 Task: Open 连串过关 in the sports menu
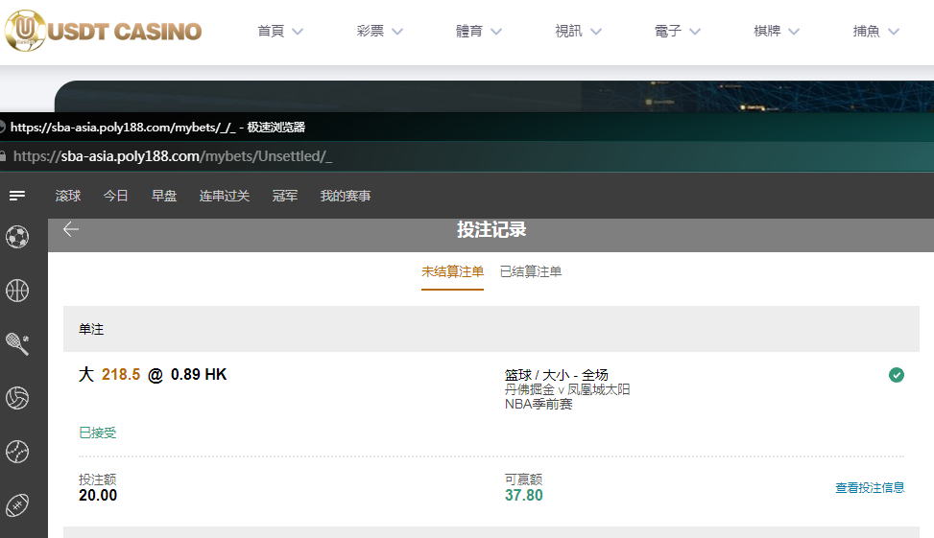[x=225, y=196]
